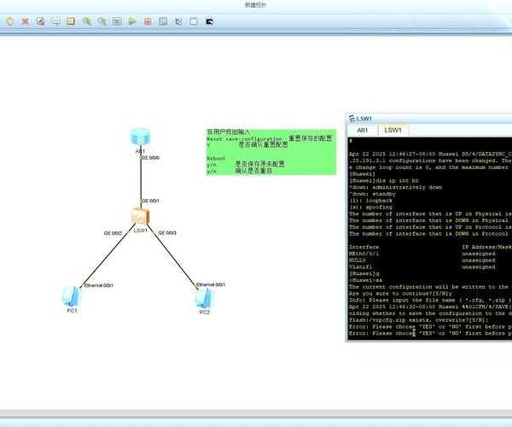Click the zoom in magnifier icon
Viewport: 512px width, 427px height.
point(86,20)
